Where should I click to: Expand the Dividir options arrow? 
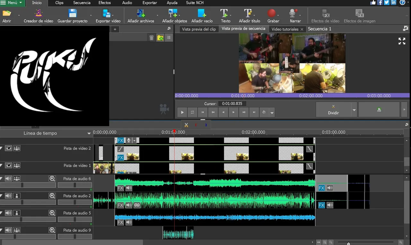coord(354,110)
